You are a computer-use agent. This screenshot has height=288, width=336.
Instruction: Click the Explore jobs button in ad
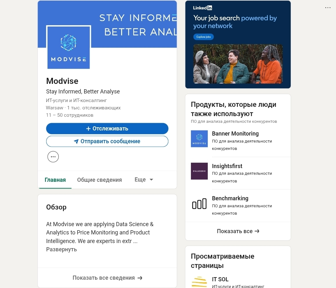pos(204,37)
